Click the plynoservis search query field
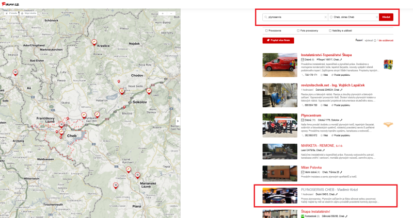 point(295,17)
